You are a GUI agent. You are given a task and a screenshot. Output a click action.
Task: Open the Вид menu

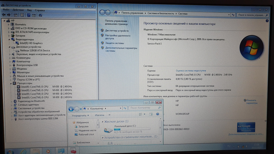[29, 10]
